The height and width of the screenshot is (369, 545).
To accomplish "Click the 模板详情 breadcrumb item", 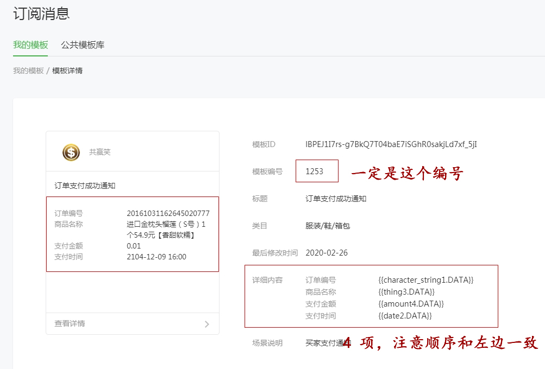I will click(x=67, y=71).
